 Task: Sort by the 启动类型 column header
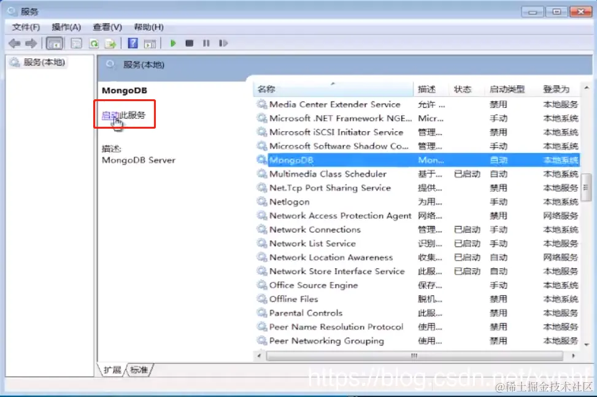(x=511, y=89)
